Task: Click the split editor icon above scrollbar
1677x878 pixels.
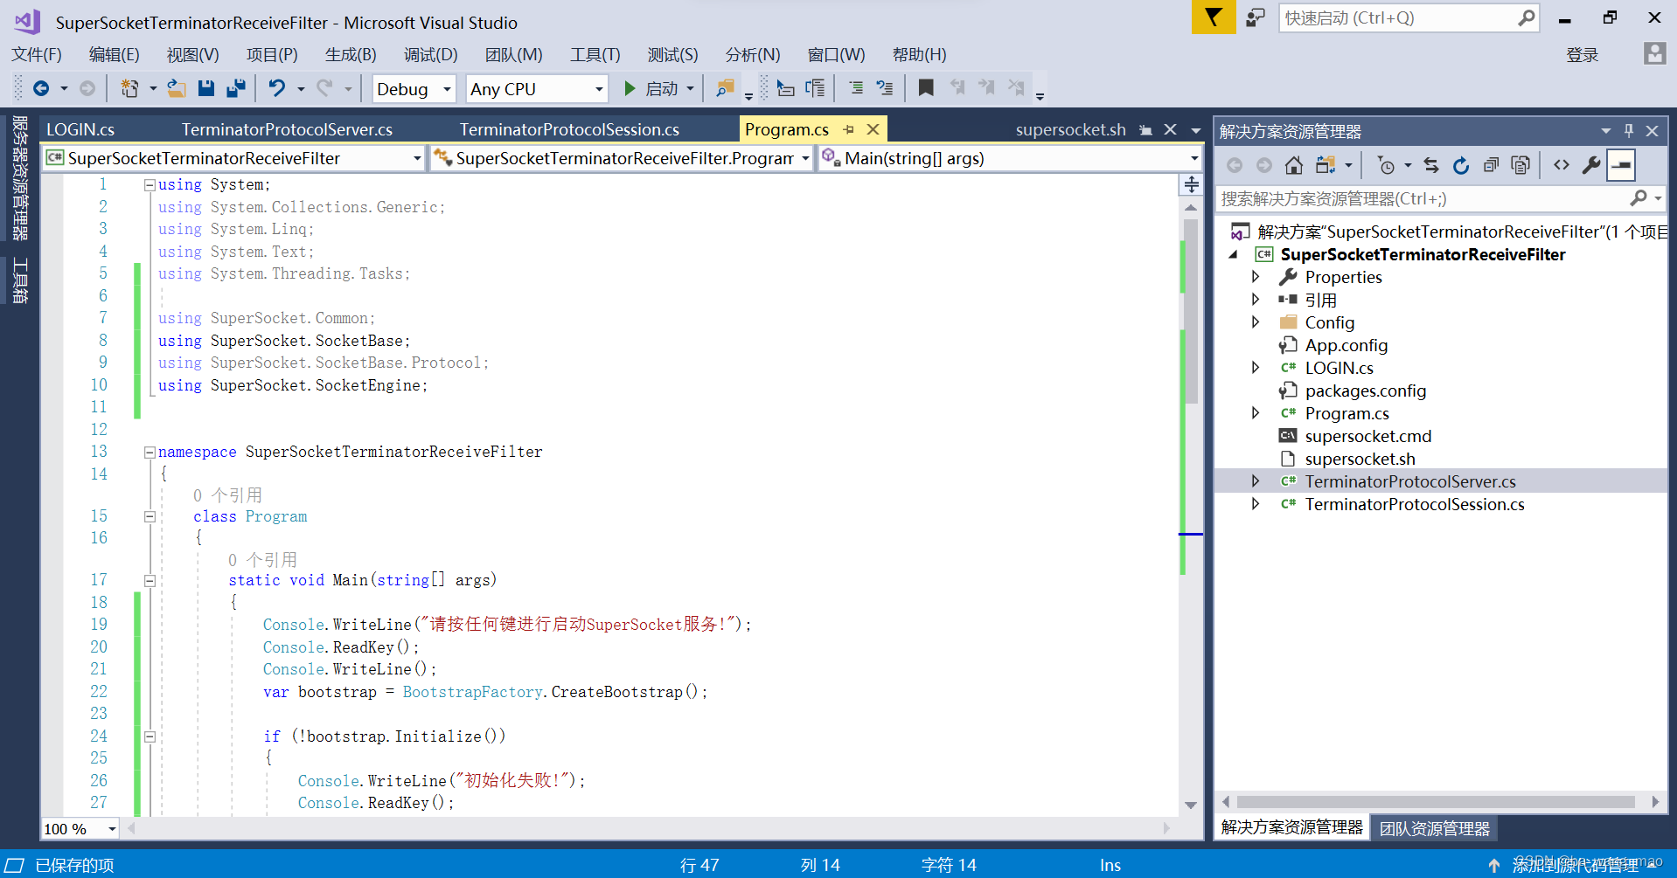Action: (1191, 184)
